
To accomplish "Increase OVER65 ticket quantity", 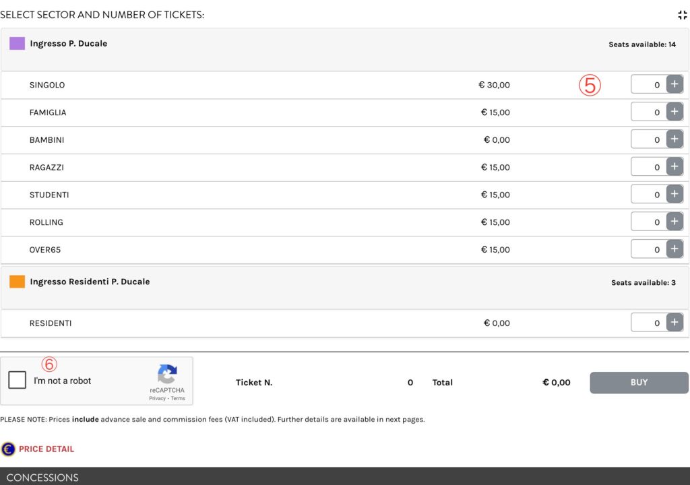I will [675, 249].
